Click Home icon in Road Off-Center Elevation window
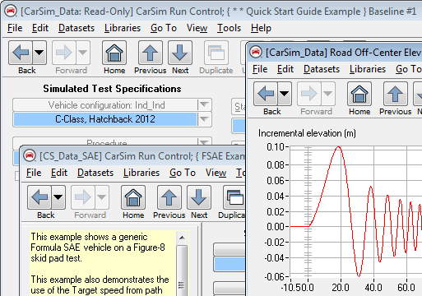Screen dimensions: 422x296 point(359,94)
